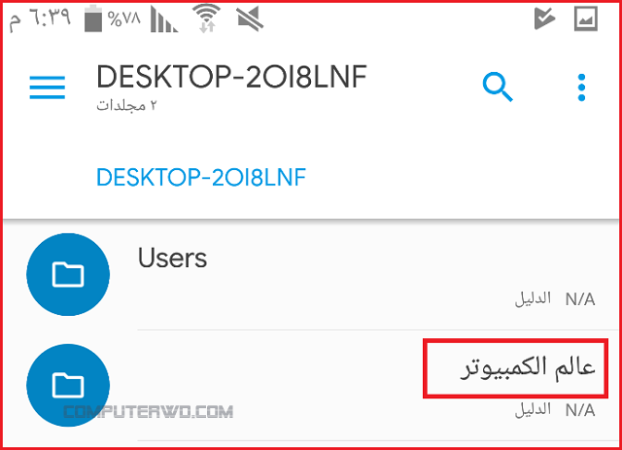Screen dimensions: 622x450
Task: Tap the search magnifier icon
Action: (498, 87)
